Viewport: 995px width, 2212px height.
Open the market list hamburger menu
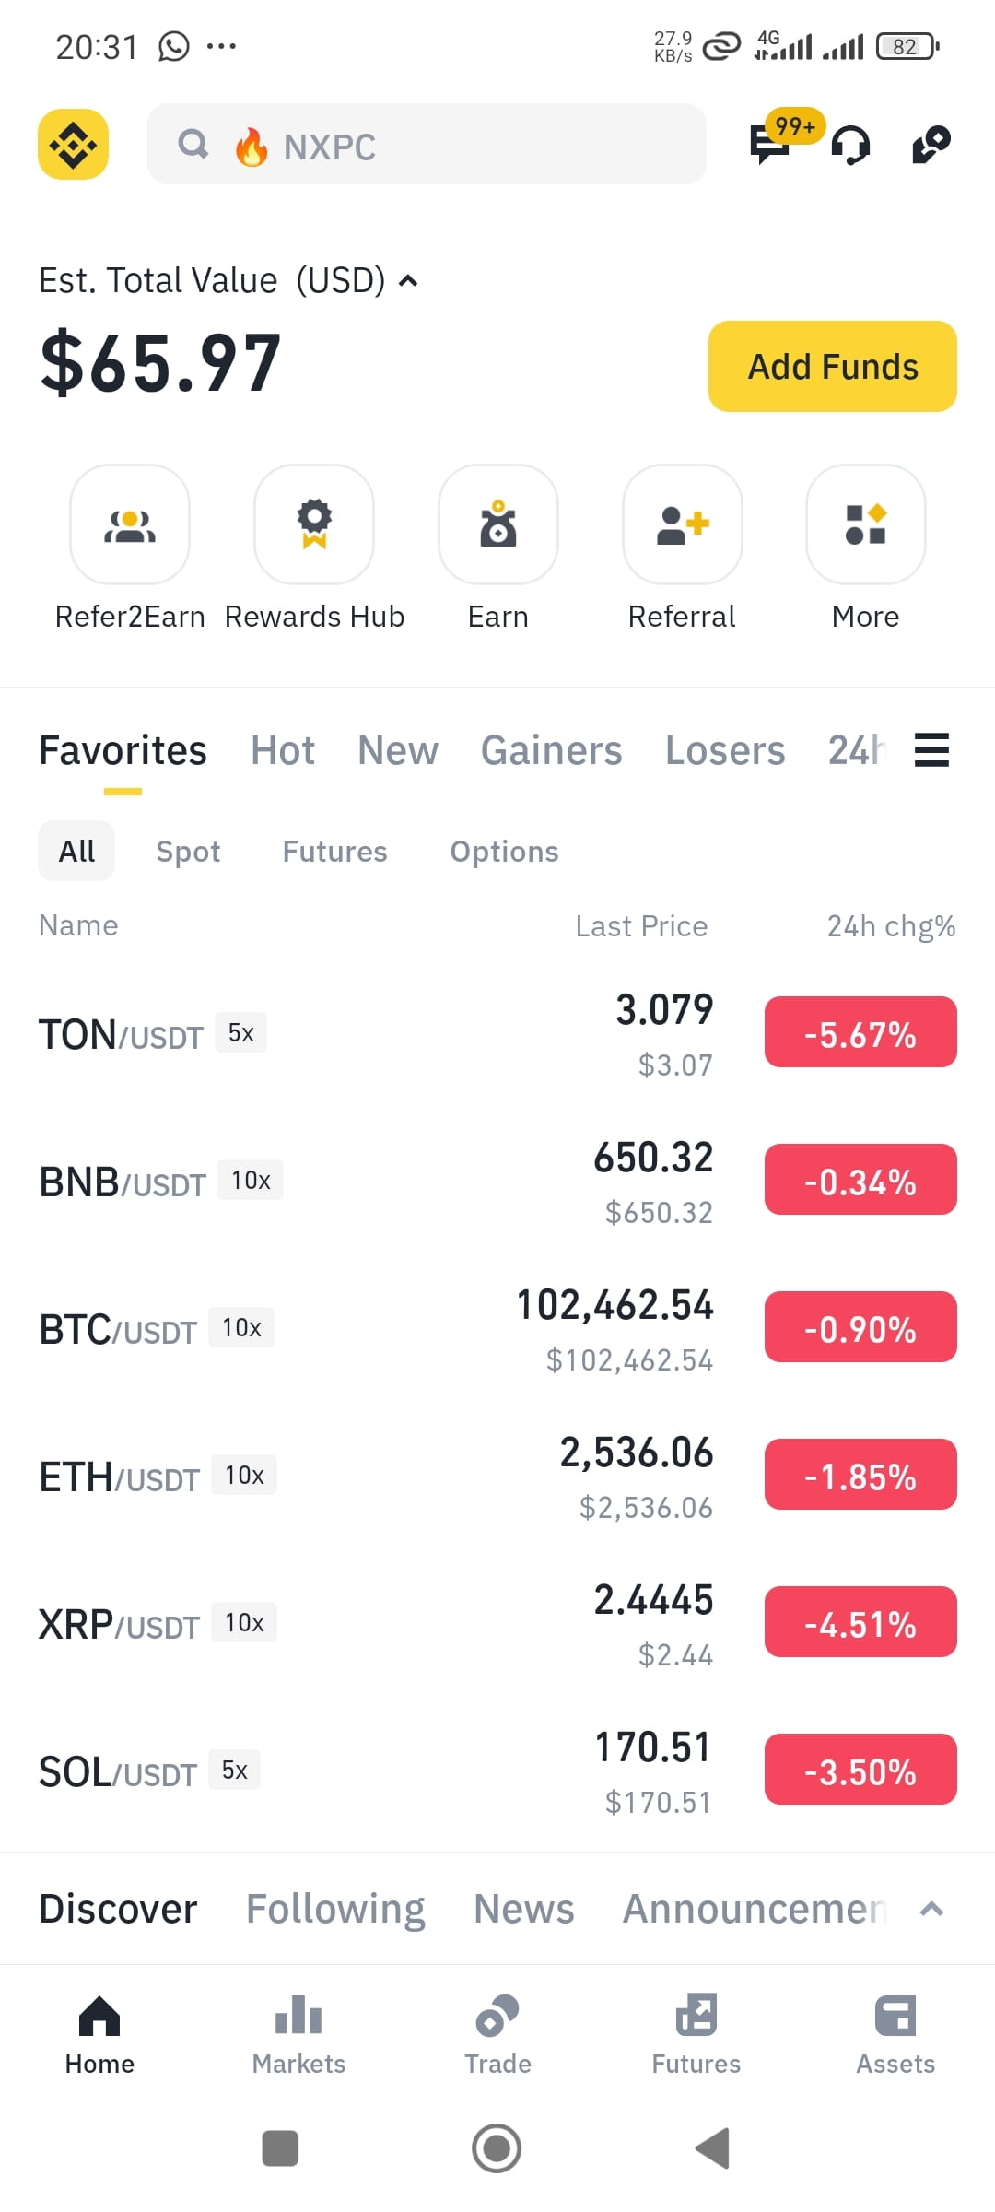(x=931, y=750)
